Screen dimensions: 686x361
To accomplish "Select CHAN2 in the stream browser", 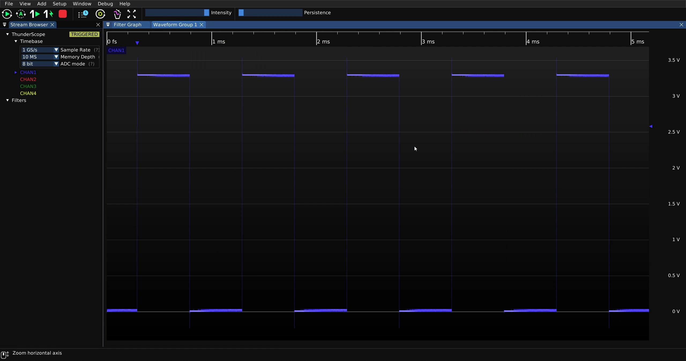I will (28, 79).
